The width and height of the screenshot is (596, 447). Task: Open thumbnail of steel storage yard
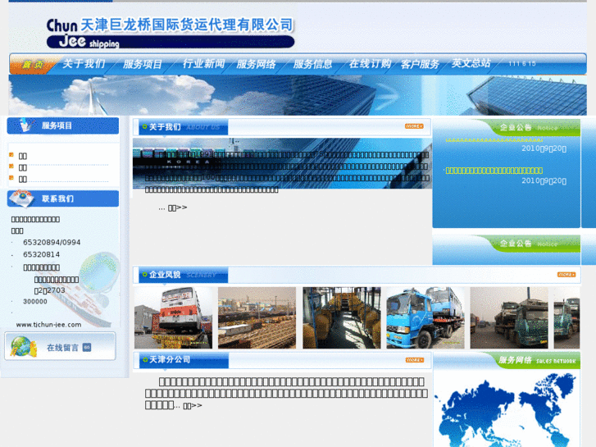tap(257, 318)
